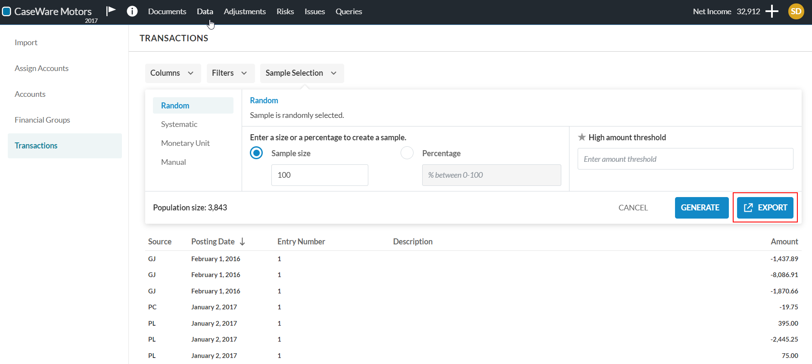Click the EXPORT button
This screenshot has width=812, height=364.
765,208
